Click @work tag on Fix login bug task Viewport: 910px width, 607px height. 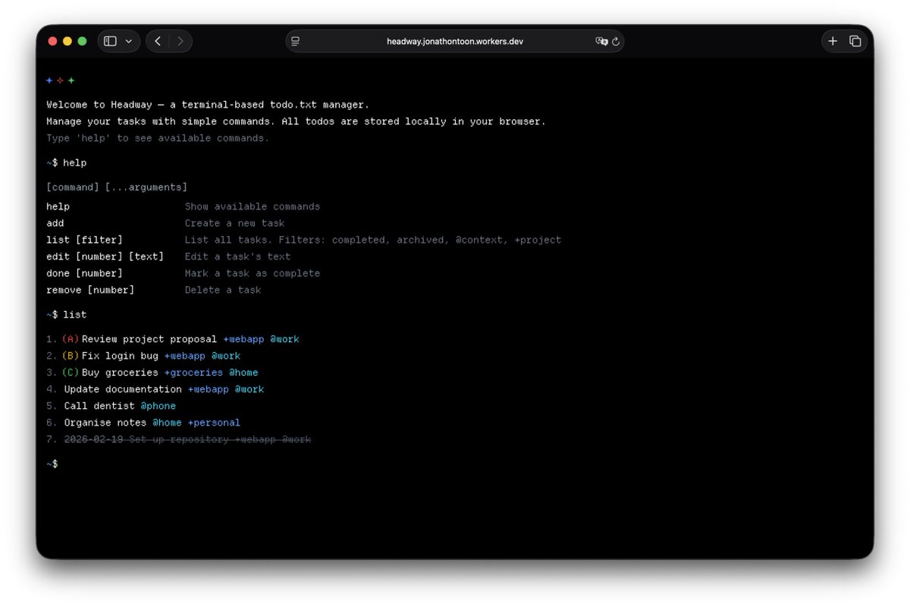click(226, 356)
